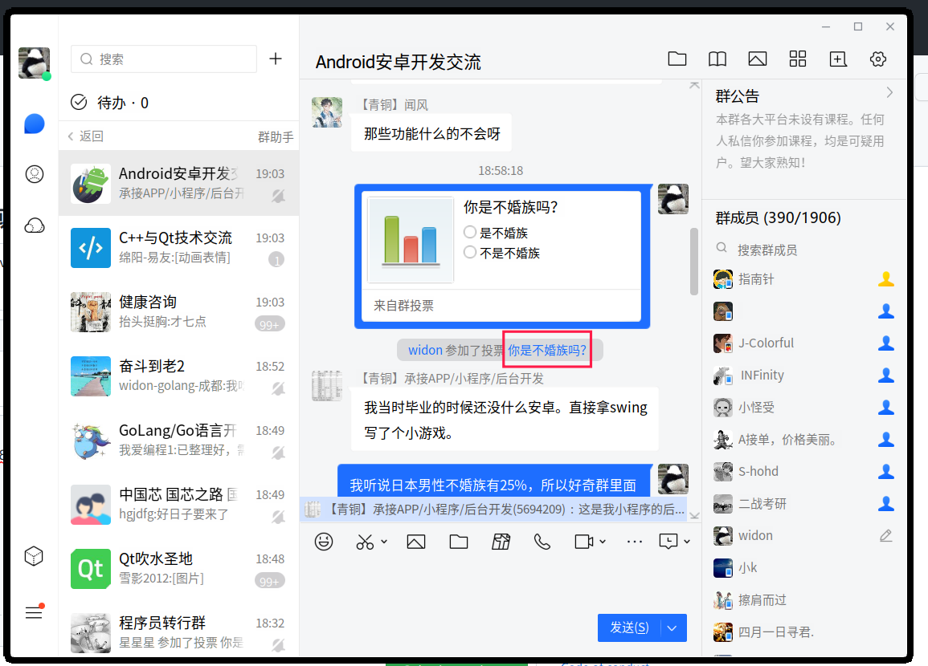Click the scroll-to-top arrow in chat
The width and height of the screenshot is (928, 666).
tap(694, 86)
